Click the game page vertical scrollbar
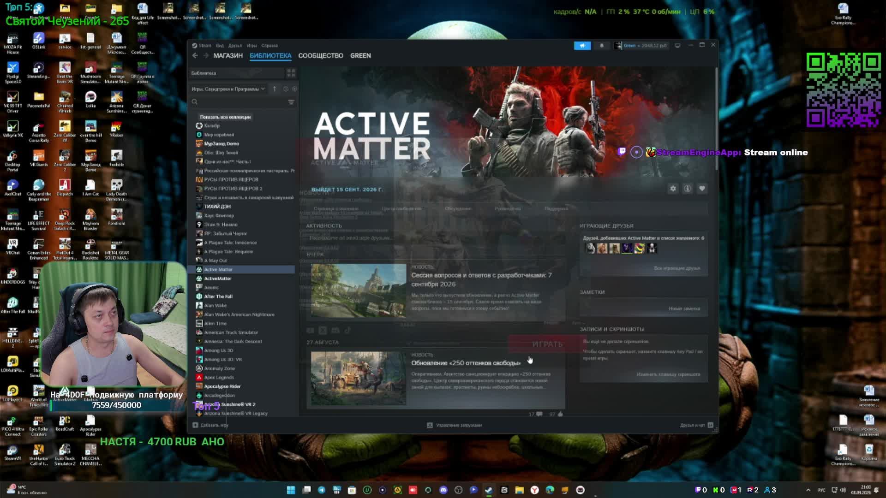 tap(716, 119)
